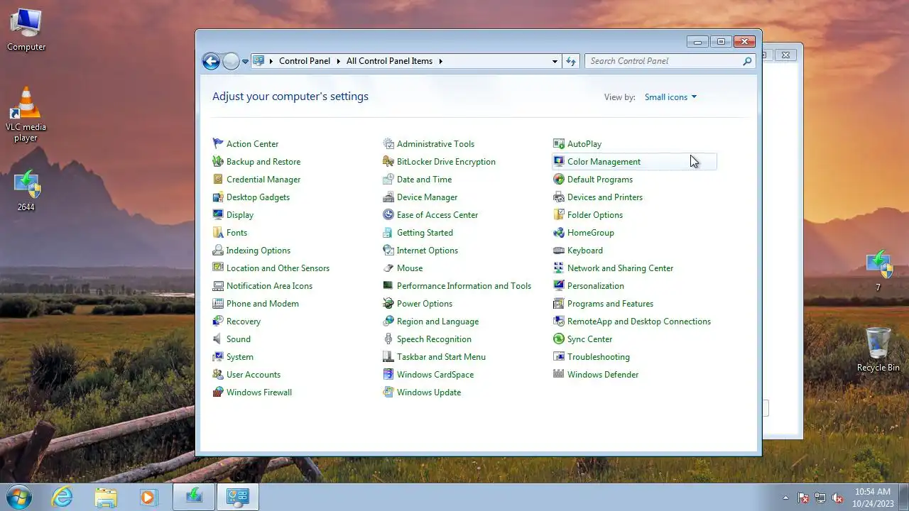Open Windows CardSpace
The image size is (909, 511).
pyautogui.click(x=435, y=374)
